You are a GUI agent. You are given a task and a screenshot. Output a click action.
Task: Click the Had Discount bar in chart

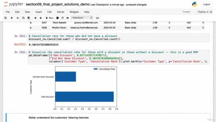[x=84, y=97]
